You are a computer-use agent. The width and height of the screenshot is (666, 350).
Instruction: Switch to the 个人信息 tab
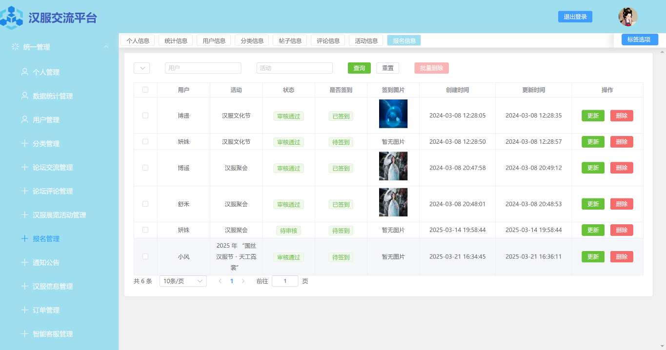point(138,40)
